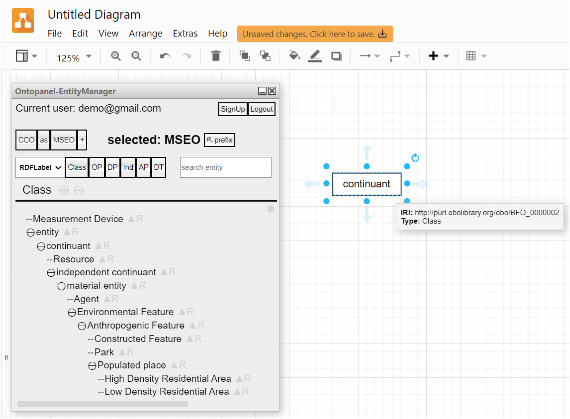The height and width of the screenshot is (419, 570).
Task: Open the Extras menu
Action: click(x=185, y=33)
